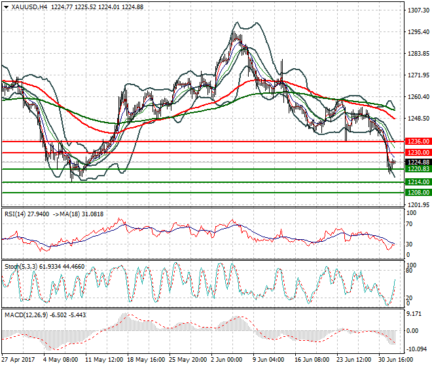The image size is (432, 367).
Task: Click the 1260.40 price scale value
Action: click(417, 97)
